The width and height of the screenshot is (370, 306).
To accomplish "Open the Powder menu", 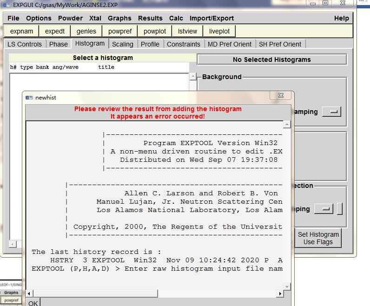I will point(70,18).
